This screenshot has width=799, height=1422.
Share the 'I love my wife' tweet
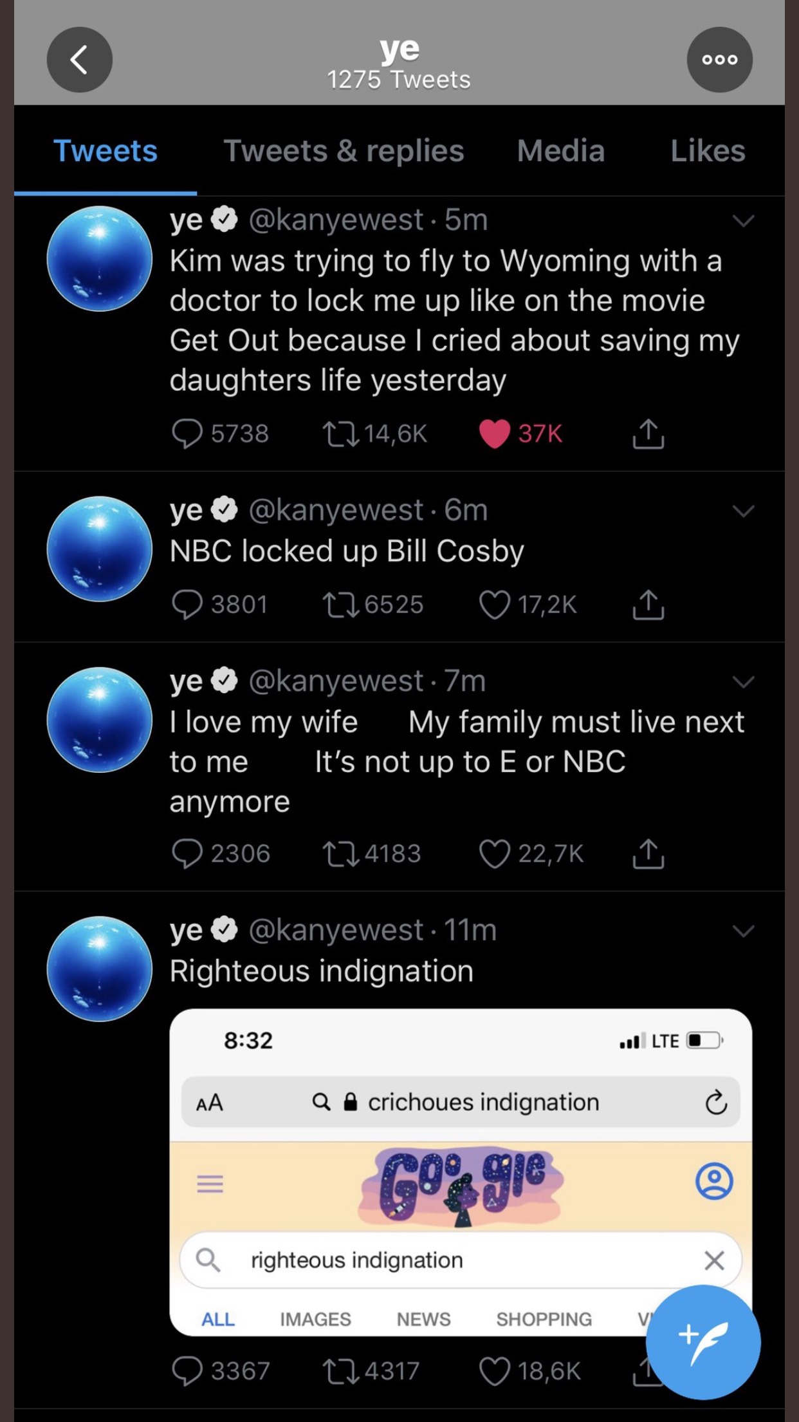648,854
